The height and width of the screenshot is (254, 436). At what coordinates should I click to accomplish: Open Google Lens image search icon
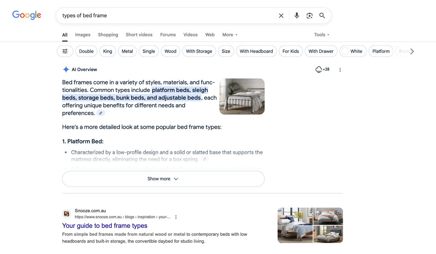[x=310, y=16]
